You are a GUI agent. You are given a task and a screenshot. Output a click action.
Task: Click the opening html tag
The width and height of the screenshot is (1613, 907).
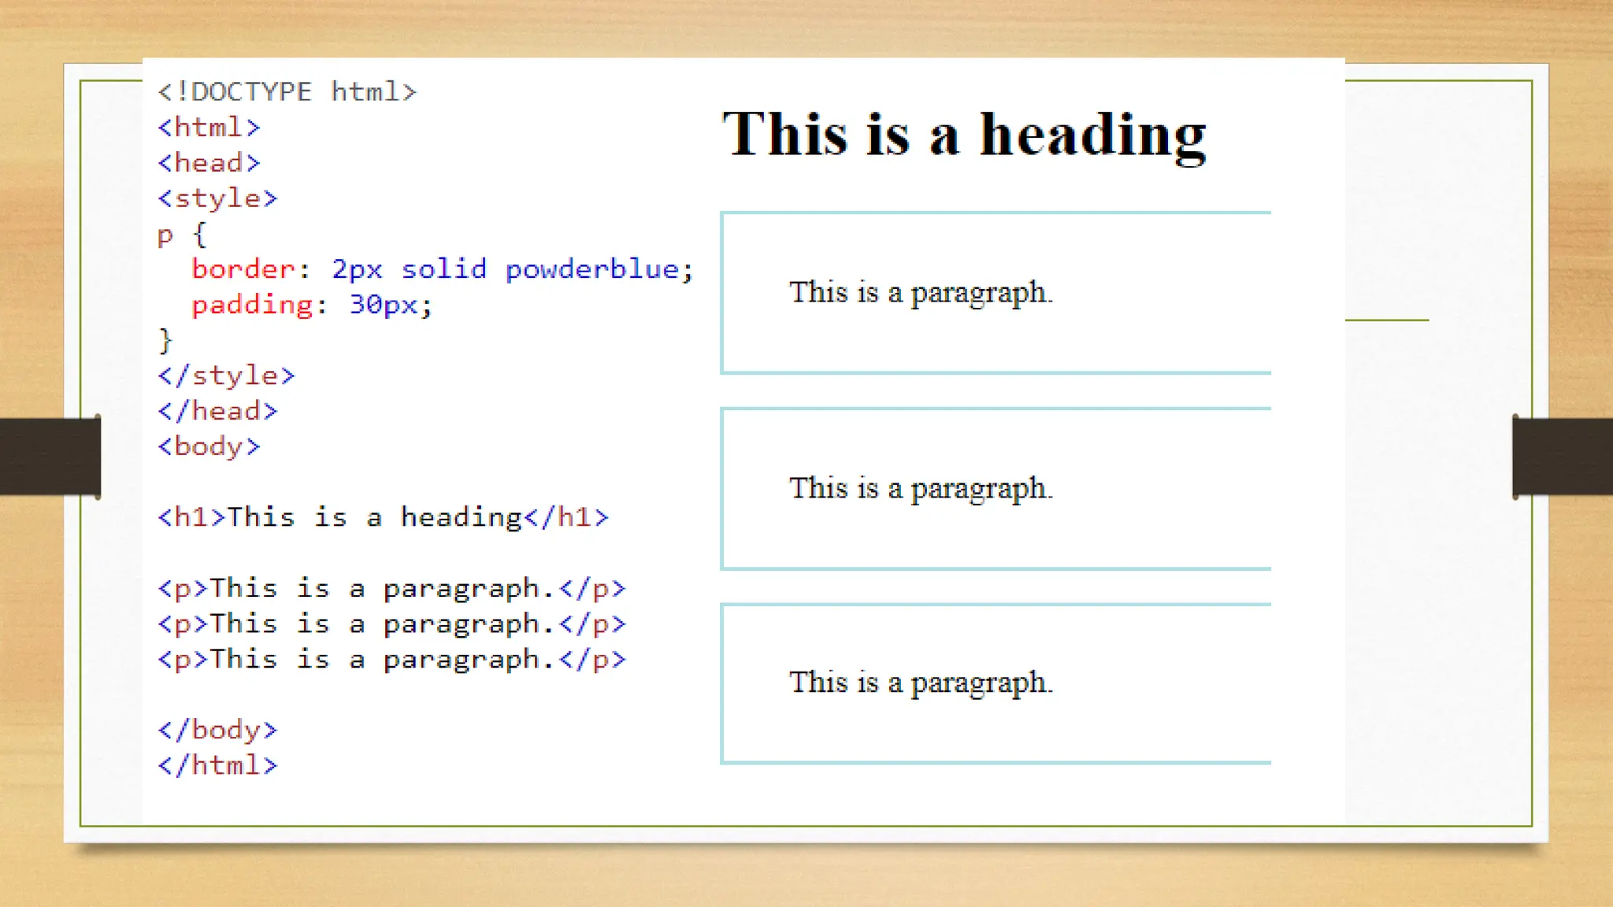pos(209,128)
